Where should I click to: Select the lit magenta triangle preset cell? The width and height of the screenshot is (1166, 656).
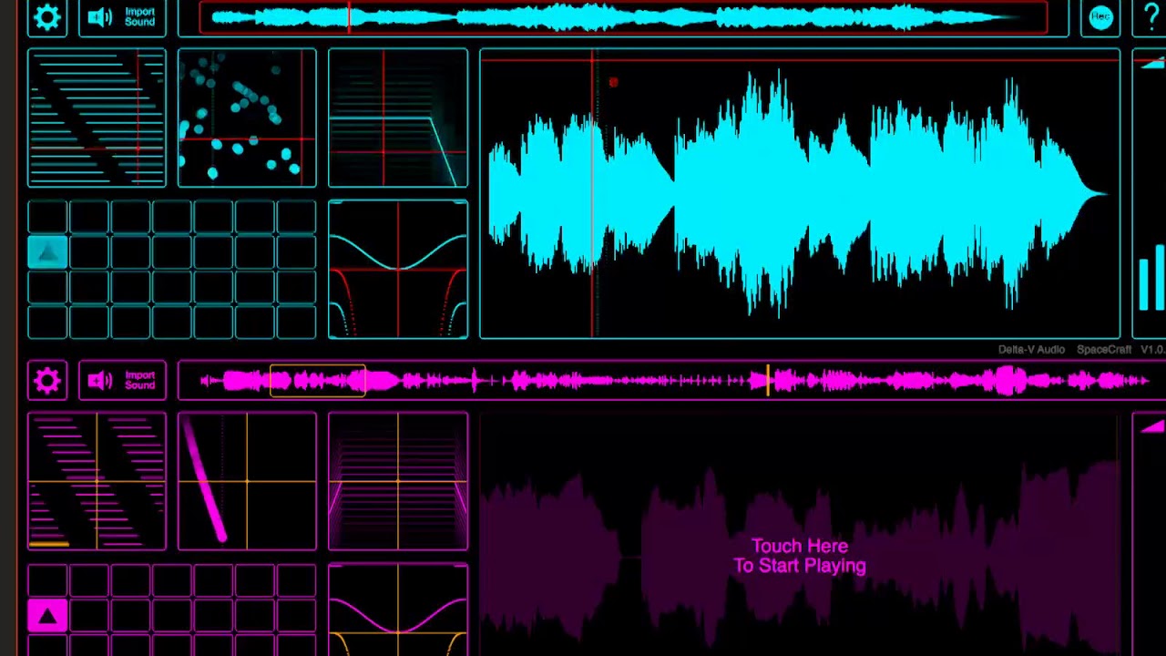(x=47, y=616)
